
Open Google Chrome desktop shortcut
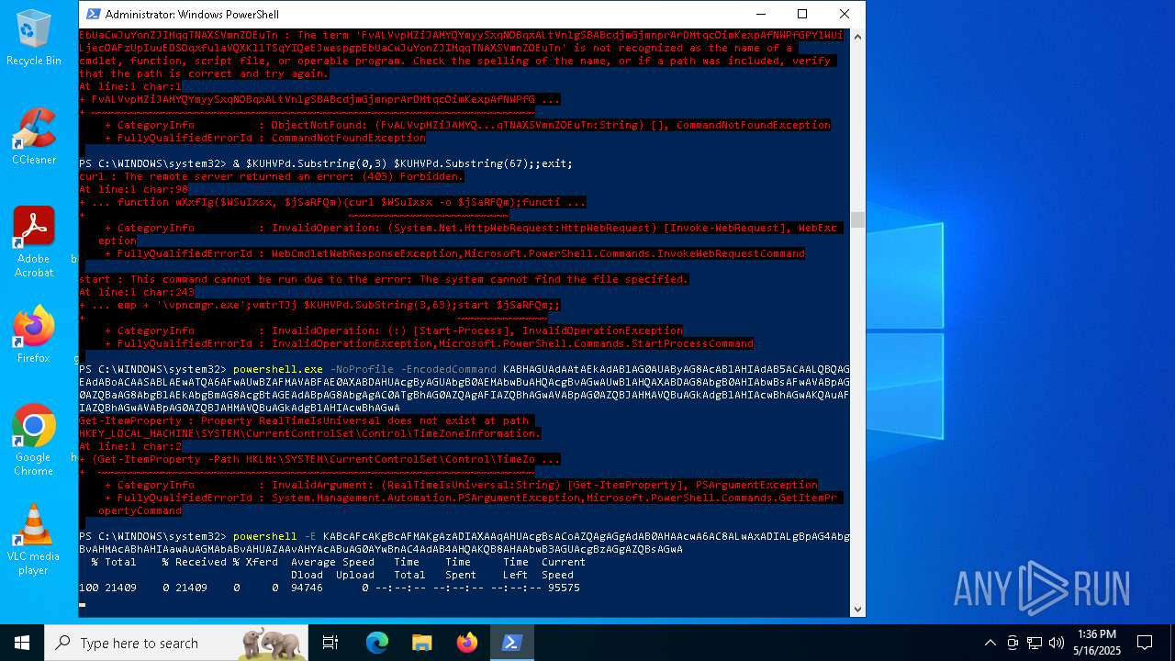coord(34,440)
